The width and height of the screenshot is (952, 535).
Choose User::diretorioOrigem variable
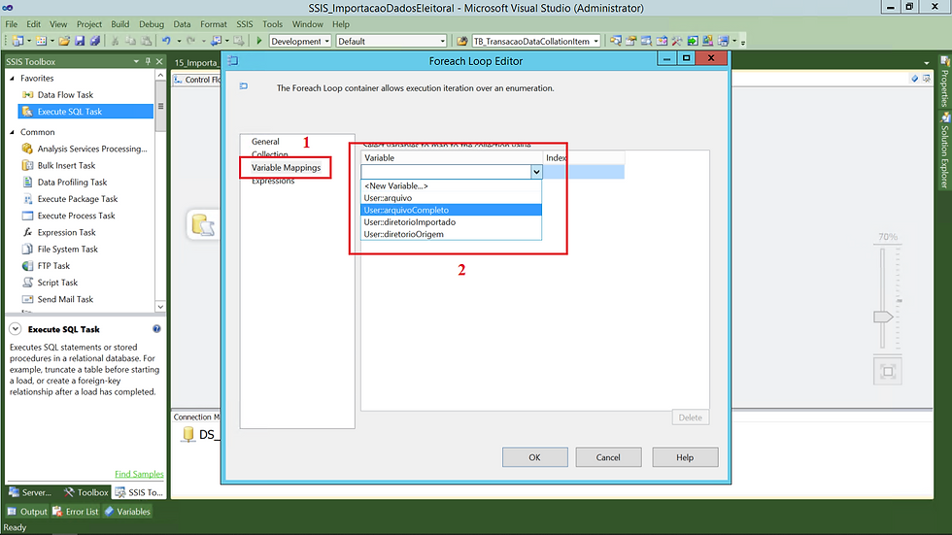451,234
